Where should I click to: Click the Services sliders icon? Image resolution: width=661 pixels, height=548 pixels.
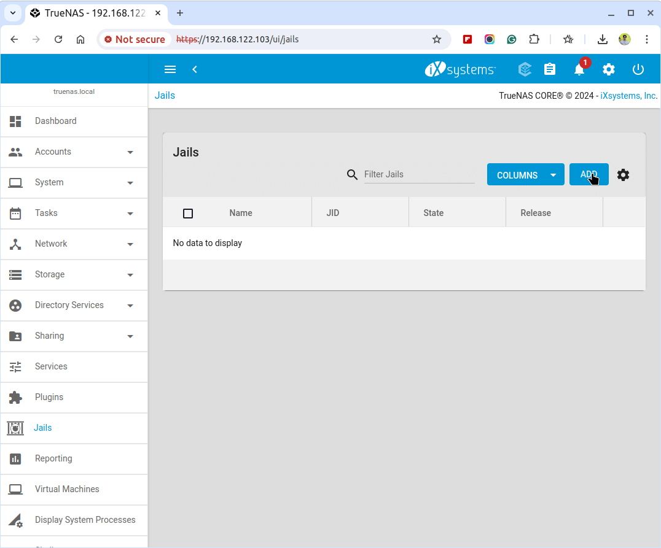click(15, 367)
